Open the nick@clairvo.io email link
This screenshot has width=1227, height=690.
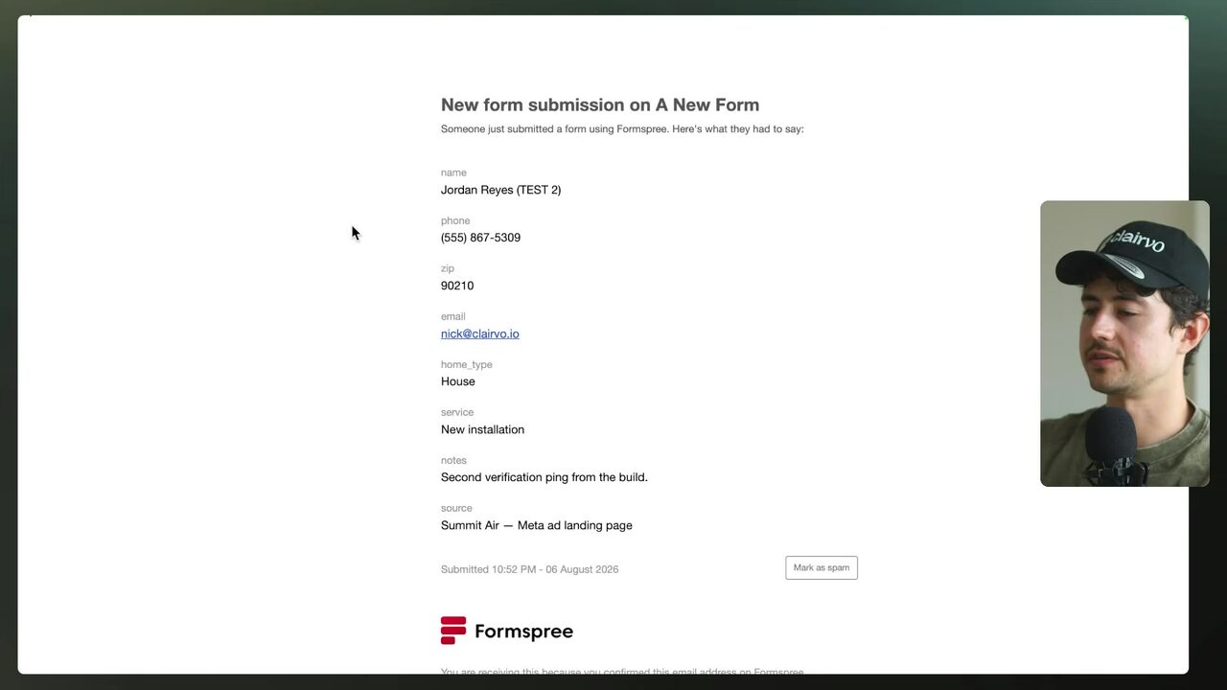(480, 333)
